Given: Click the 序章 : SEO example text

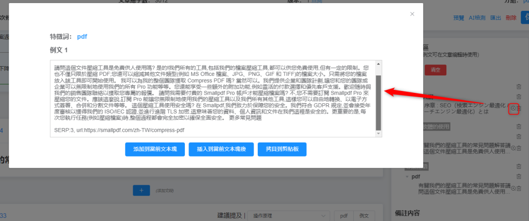Looking at the screenshot, I should [x=466, y=108].
